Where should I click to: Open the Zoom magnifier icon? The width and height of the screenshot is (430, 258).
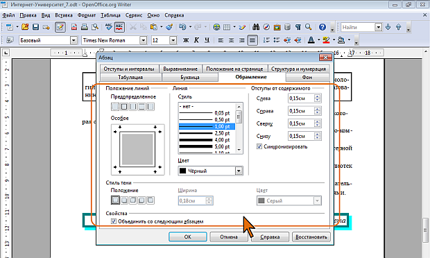(x=309, y=27)
